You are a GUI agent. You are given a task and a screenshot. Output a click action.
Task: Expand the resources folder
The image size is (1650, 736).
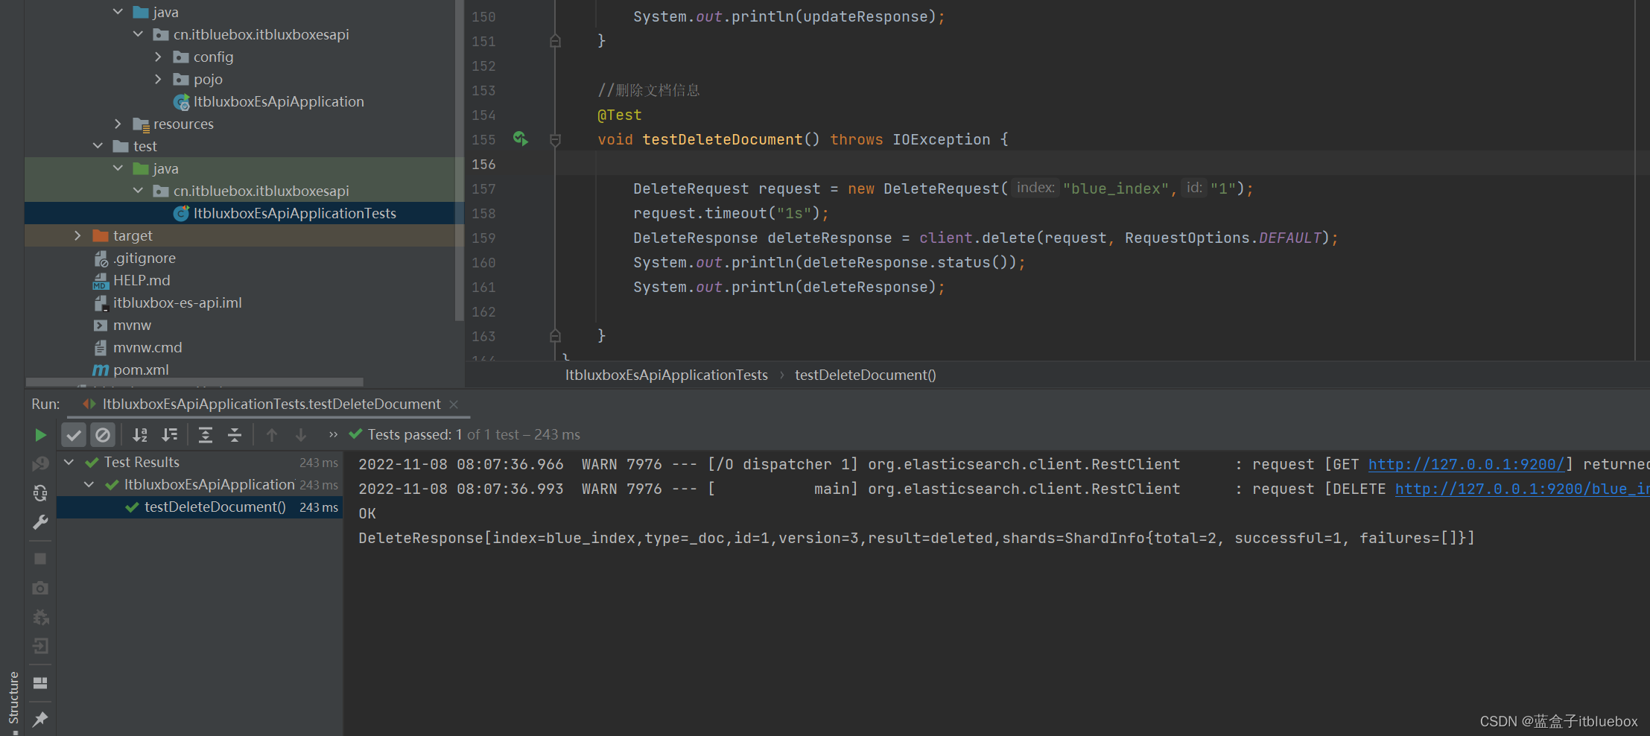click(118, 124)
